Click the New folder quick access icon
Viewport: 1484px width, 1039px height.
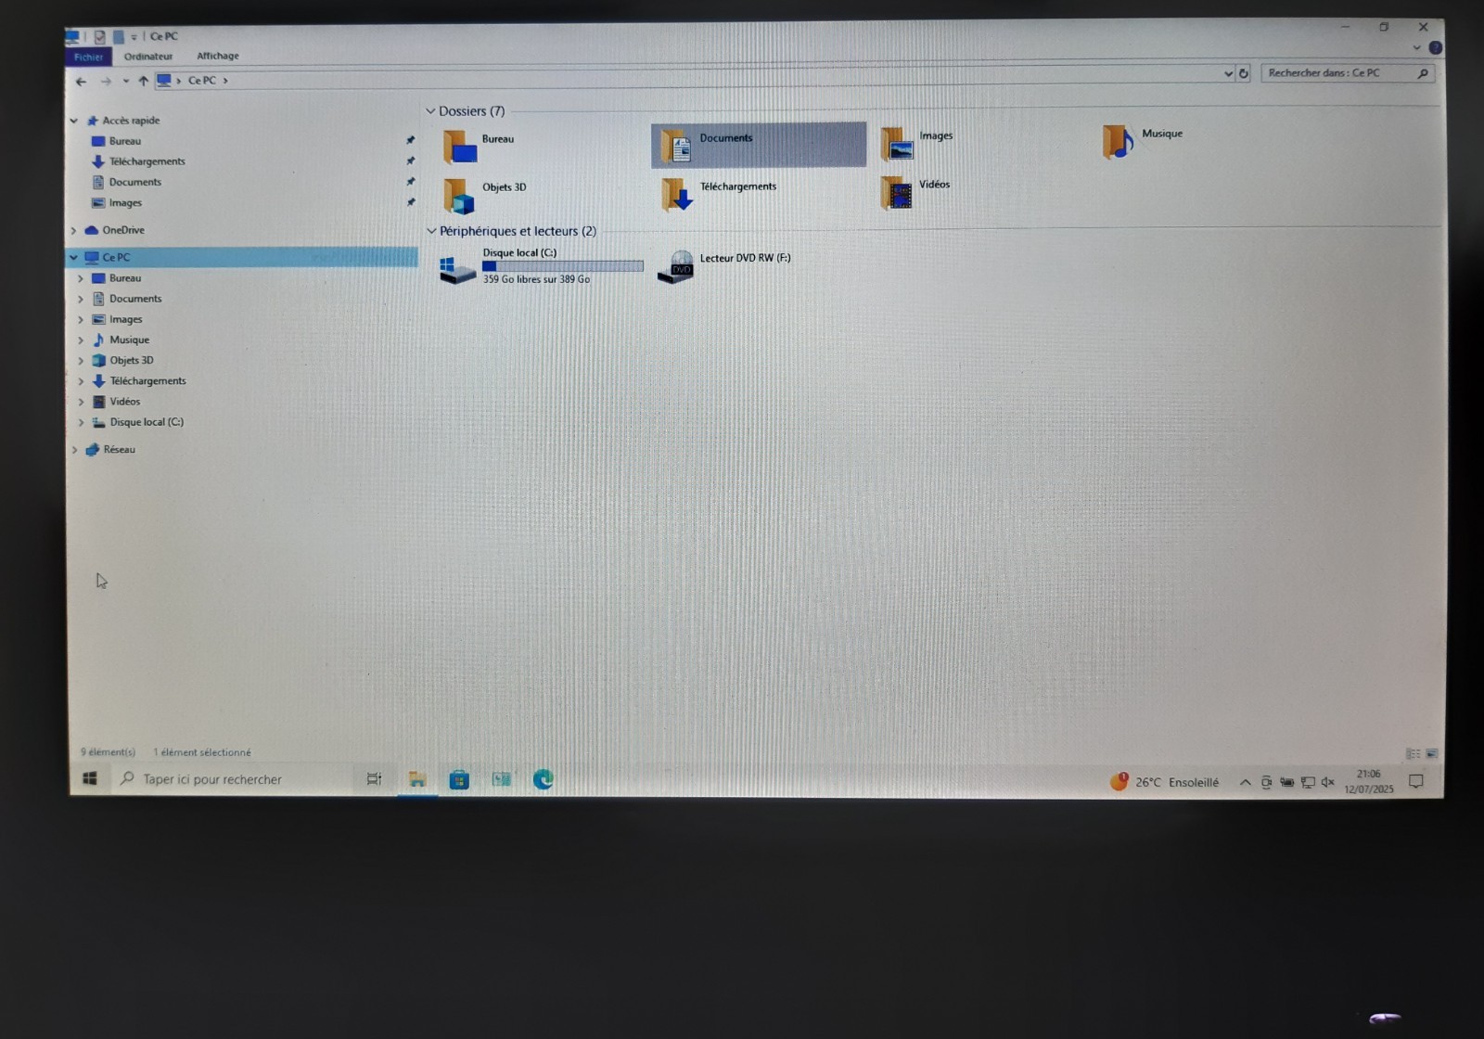point(119,37)
